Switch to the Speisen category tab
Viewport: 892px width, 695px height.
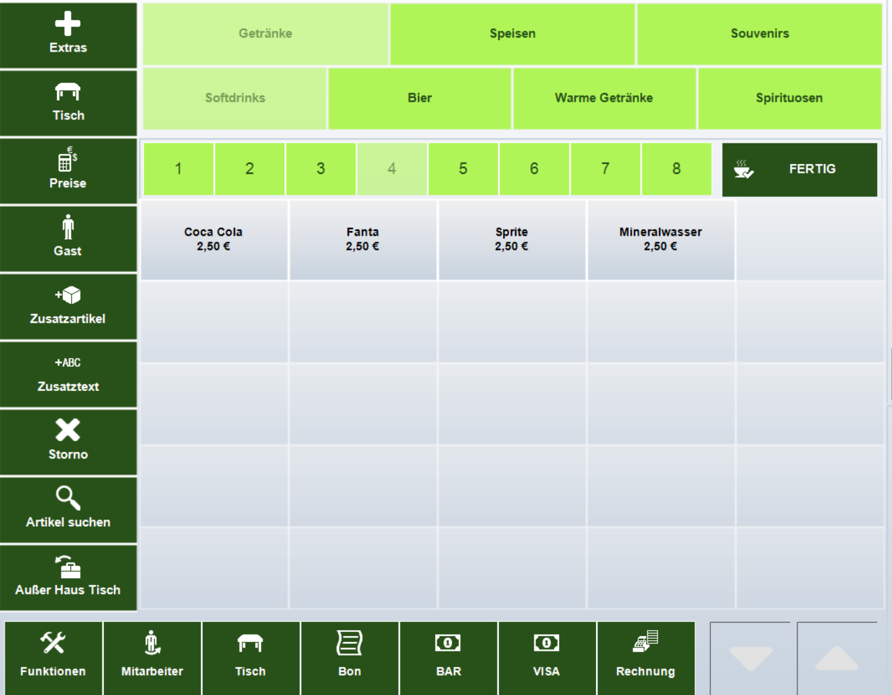coord(512,33)
